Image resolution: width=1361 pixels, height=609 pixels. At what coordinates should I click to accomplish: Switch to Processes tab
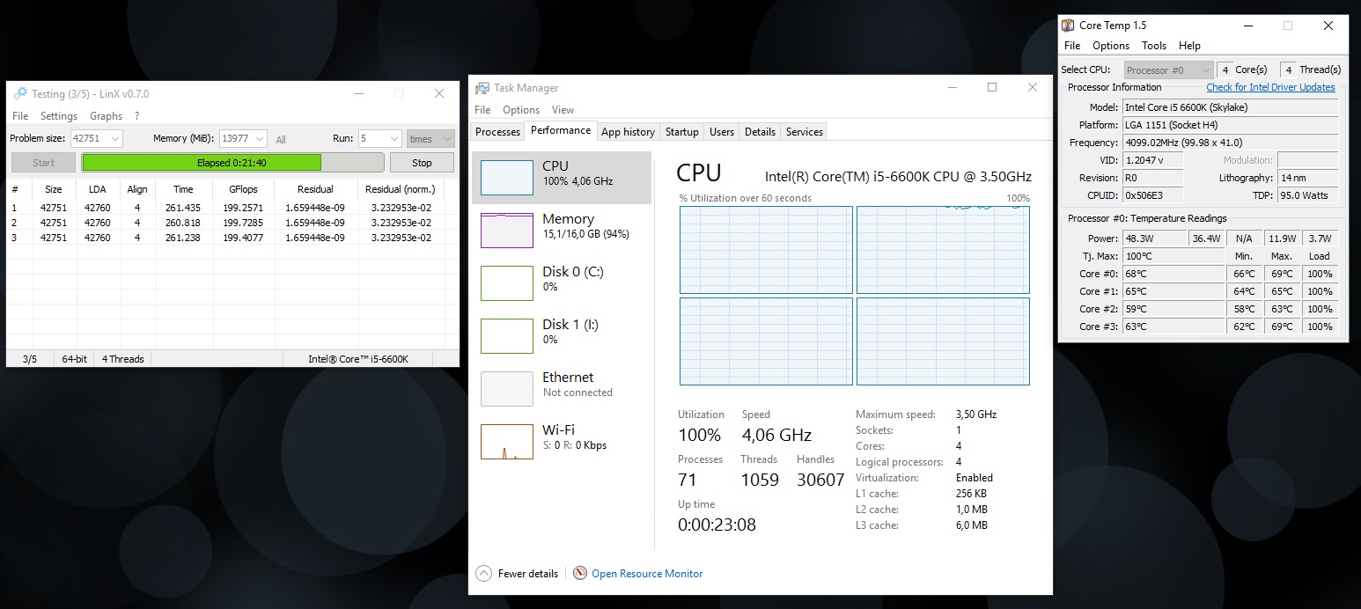[x=497, y=132]
